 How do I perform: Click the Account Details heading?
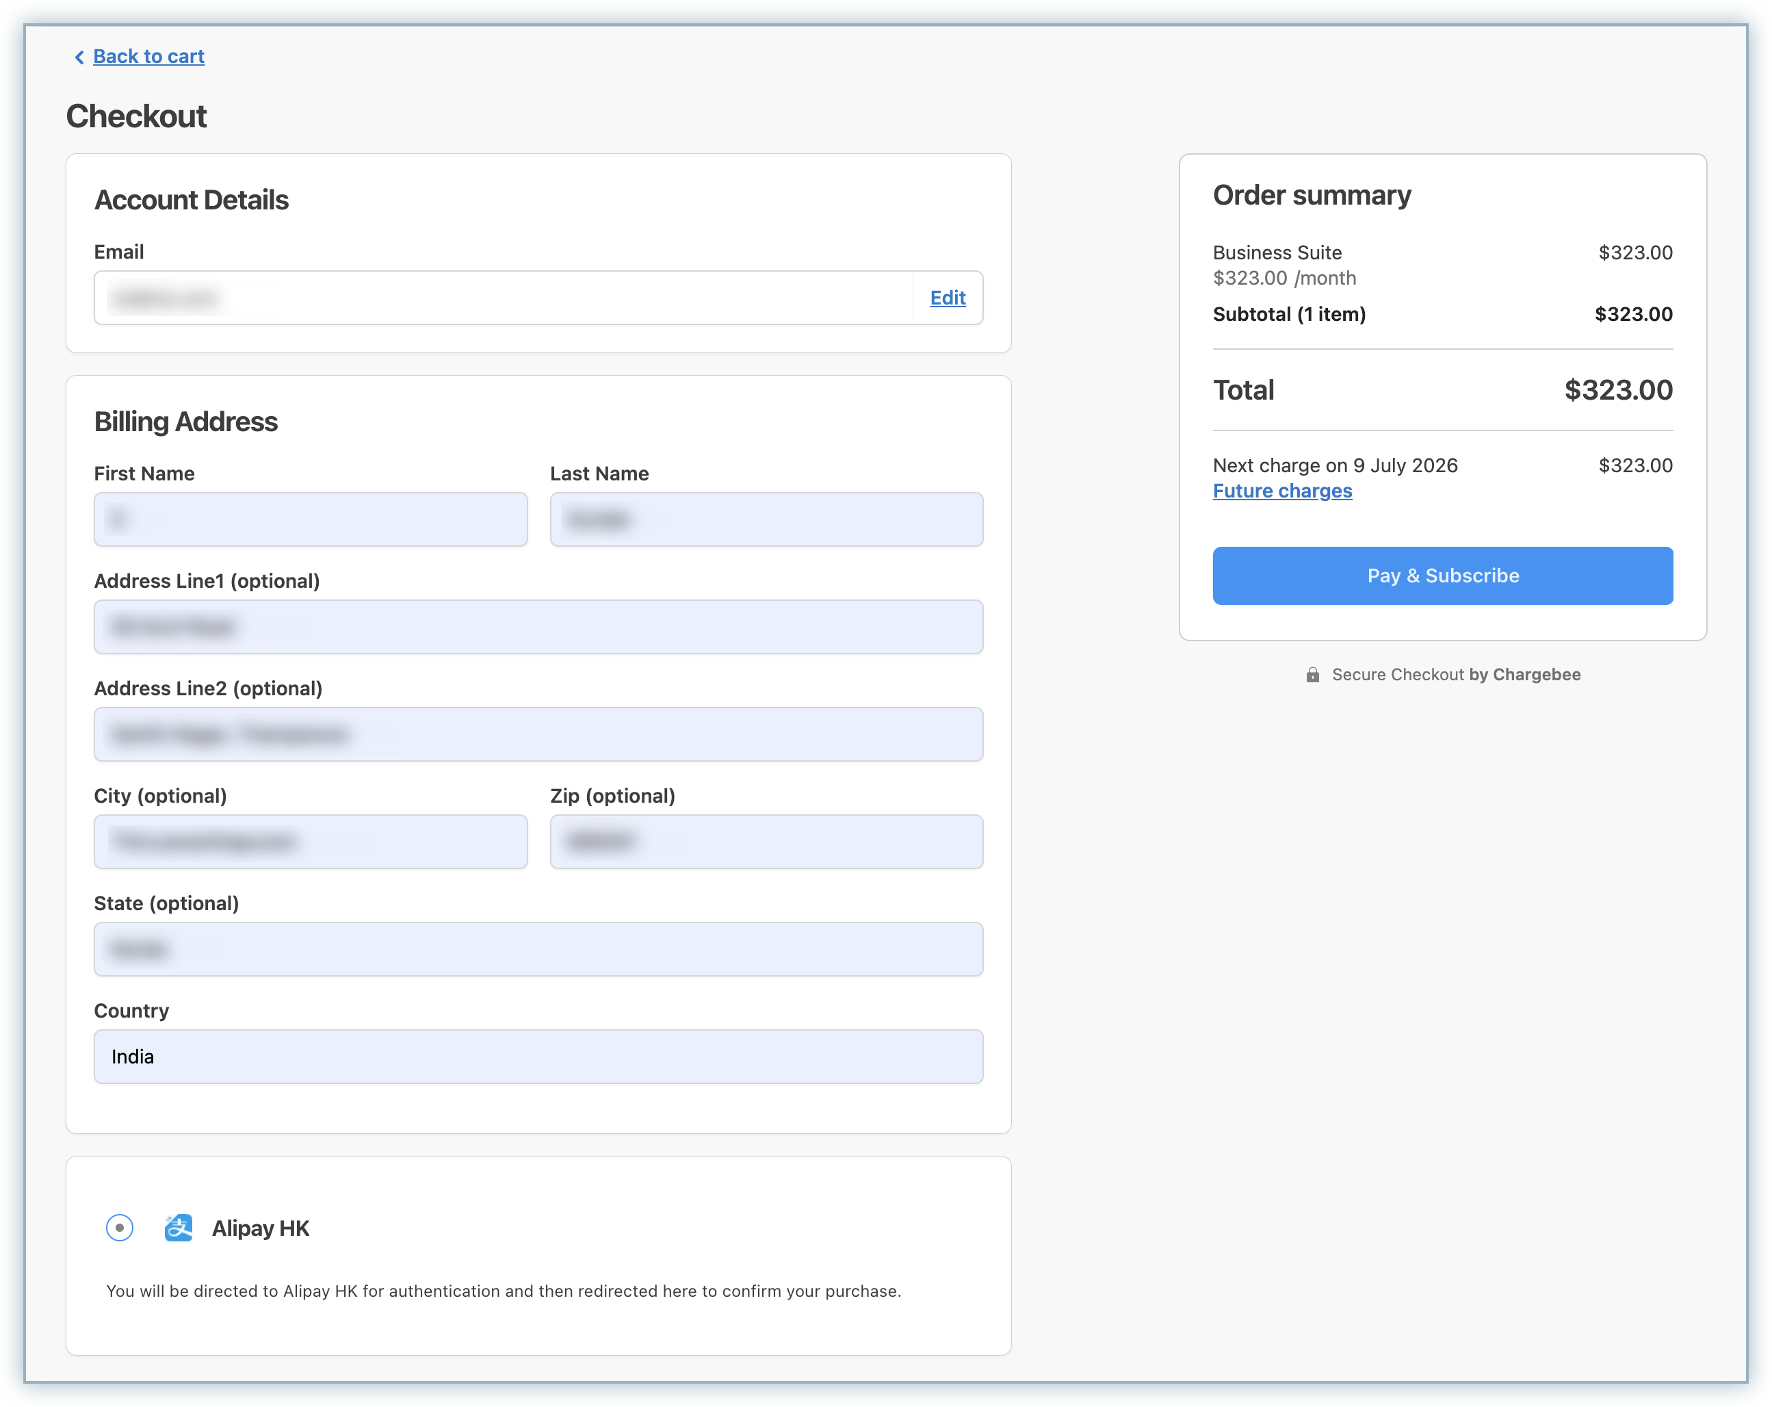pos(192,200)
